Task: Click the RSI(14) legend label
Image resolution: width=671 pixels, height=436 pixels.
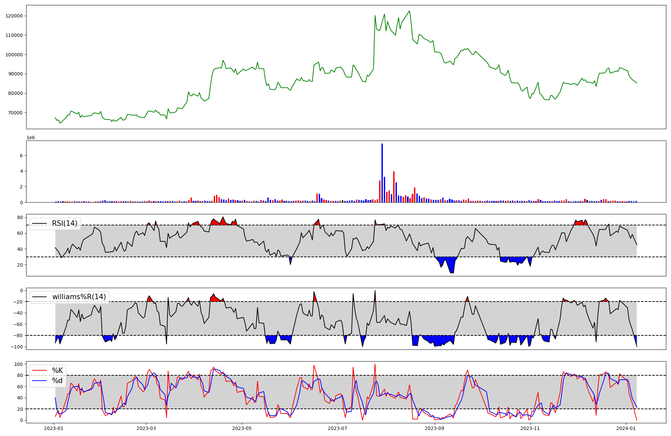Action: (x=64, y=223)
